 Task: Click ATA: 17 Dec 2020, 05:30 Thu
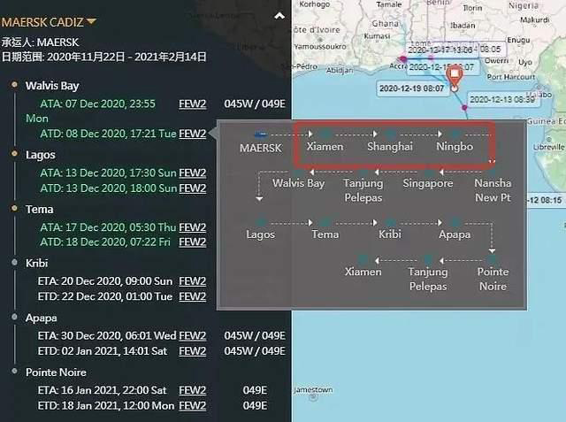coord(108,227)
